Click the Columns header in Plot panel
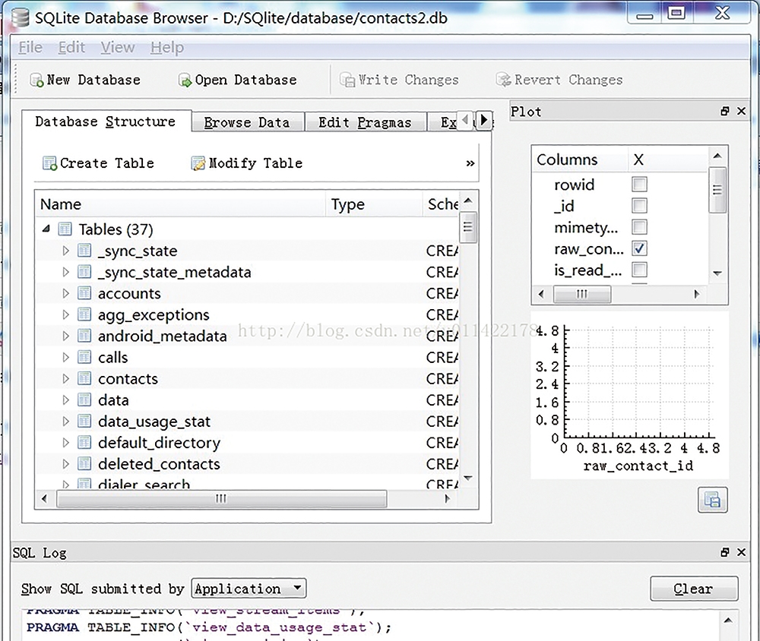 coord(581,159)
